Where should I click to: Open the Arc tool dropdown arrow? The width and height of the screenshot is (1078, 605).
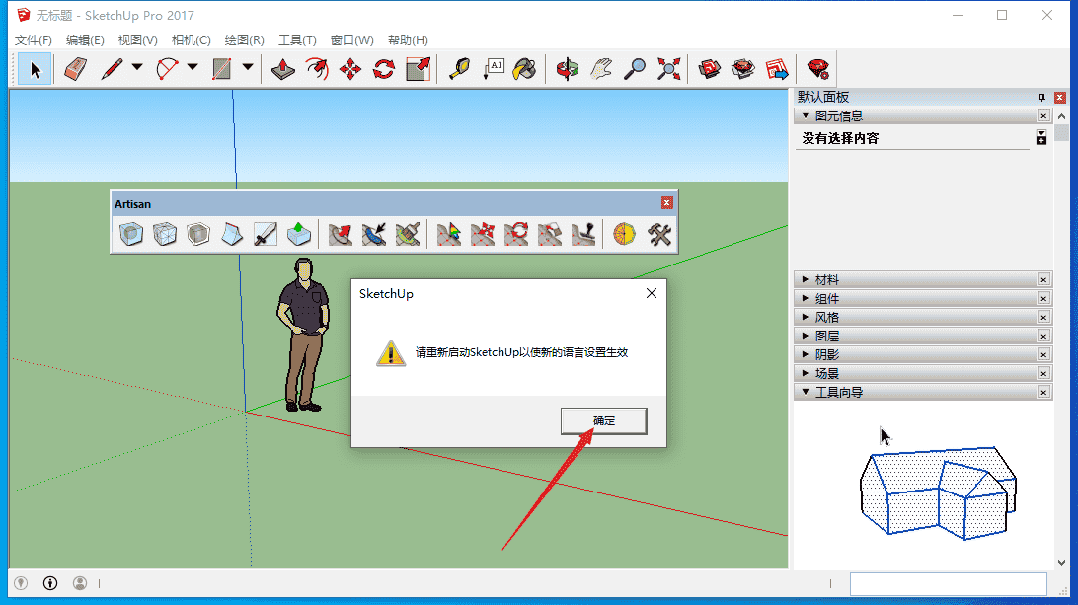click(x=192, y=67)
